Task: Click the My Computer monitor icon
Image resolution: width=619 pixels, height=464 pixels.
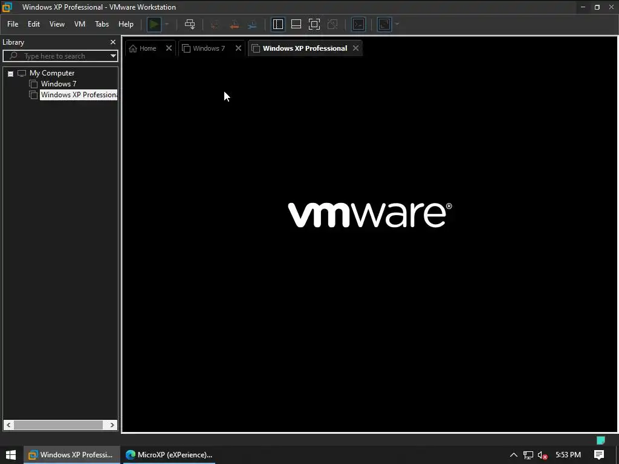Action: [22, 73]
